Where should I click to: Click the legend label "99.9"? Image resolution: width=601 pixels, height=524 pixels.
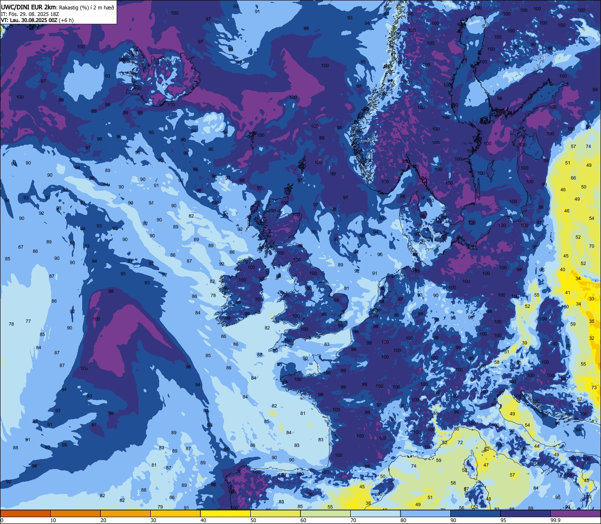pos(555,520)
